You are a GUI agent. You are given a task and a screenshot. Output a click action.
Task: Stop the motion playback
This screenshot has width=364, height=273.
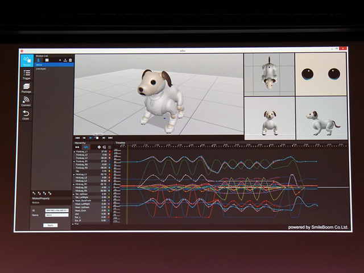pyautogui.click(x=97, y=138)
